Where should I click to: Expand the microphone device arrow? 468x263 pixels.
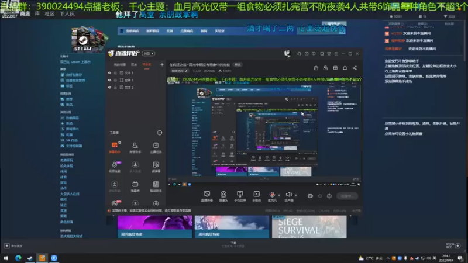[279, 195]
